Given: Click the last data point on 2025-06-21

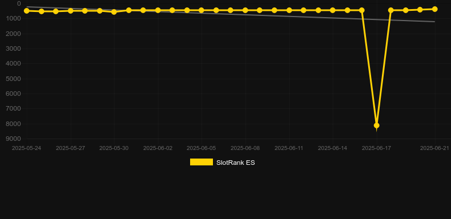Looking at the screenshot, I should 434,9.
